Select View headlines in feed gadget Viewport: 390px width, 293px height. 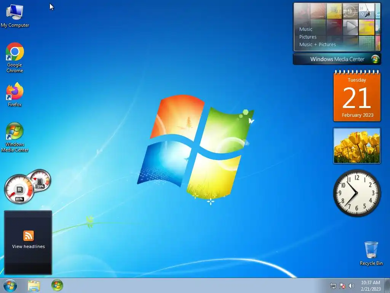click(x=28, y=246)
